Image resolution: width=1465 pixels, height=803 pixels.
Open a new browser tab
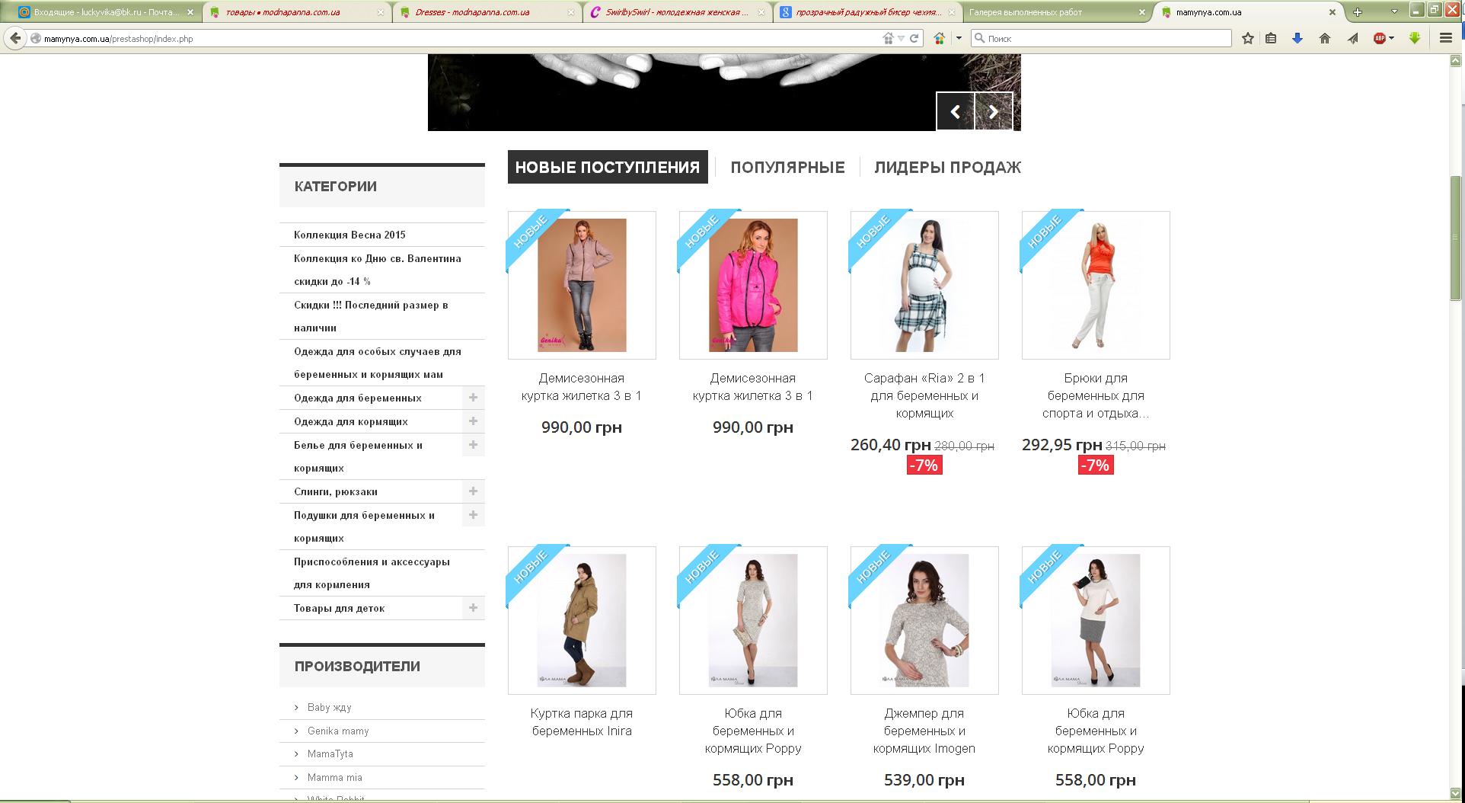click(x=1357, y=12)
